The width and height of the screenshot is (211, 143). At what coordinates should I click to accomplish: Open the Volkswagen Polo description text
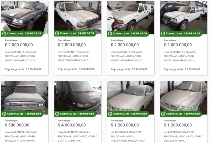(x=128, y=136)
